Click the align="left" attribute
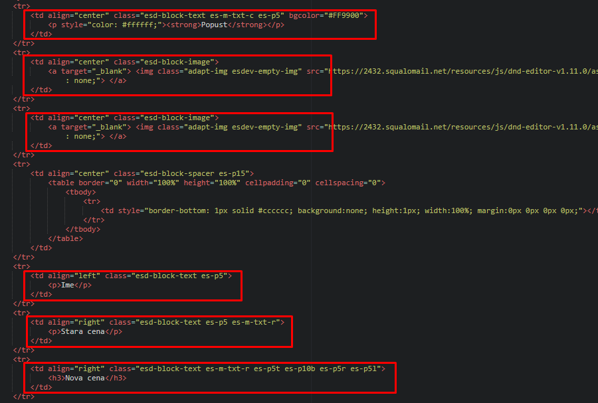The width and height of the screenshot is (598, 403). point(74,276)
